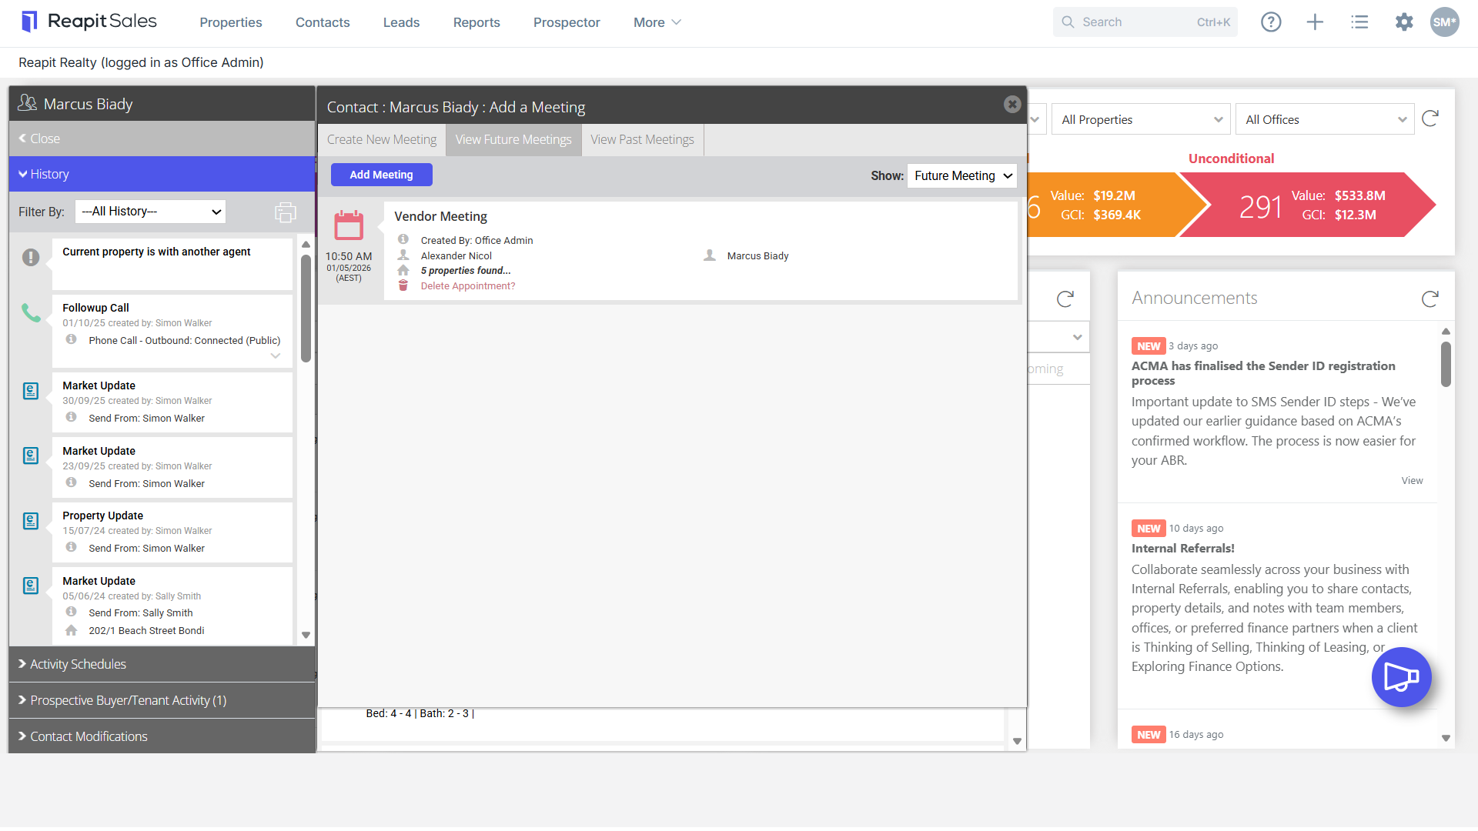The height and width of the screenshot is (831, 1478).
Task: Open the Prospector menu item
Action: pyautogui.click(x=567, y=22)
